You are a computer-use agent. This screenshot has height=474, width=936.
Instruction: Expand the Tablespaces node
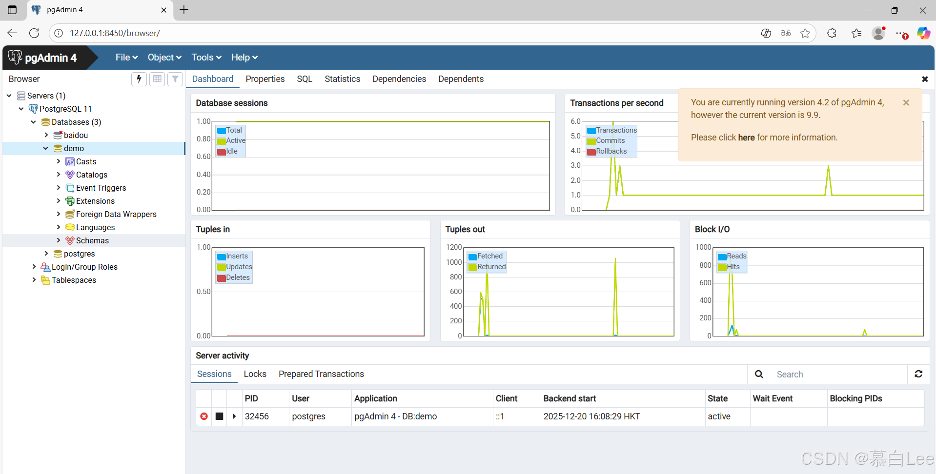[34, 280]
